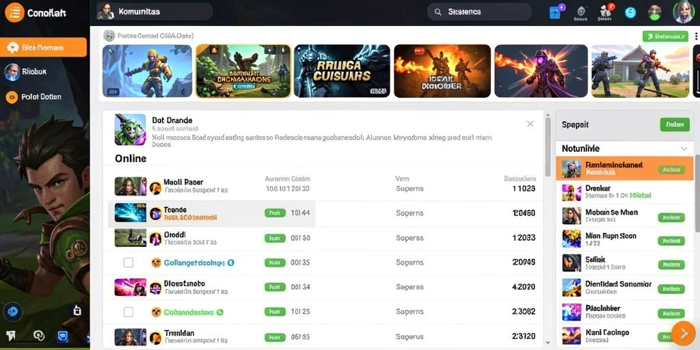Screen dimensions: 700x350
Task: Open the purple mage fire game thumbnail
Action: click(541, 71)
